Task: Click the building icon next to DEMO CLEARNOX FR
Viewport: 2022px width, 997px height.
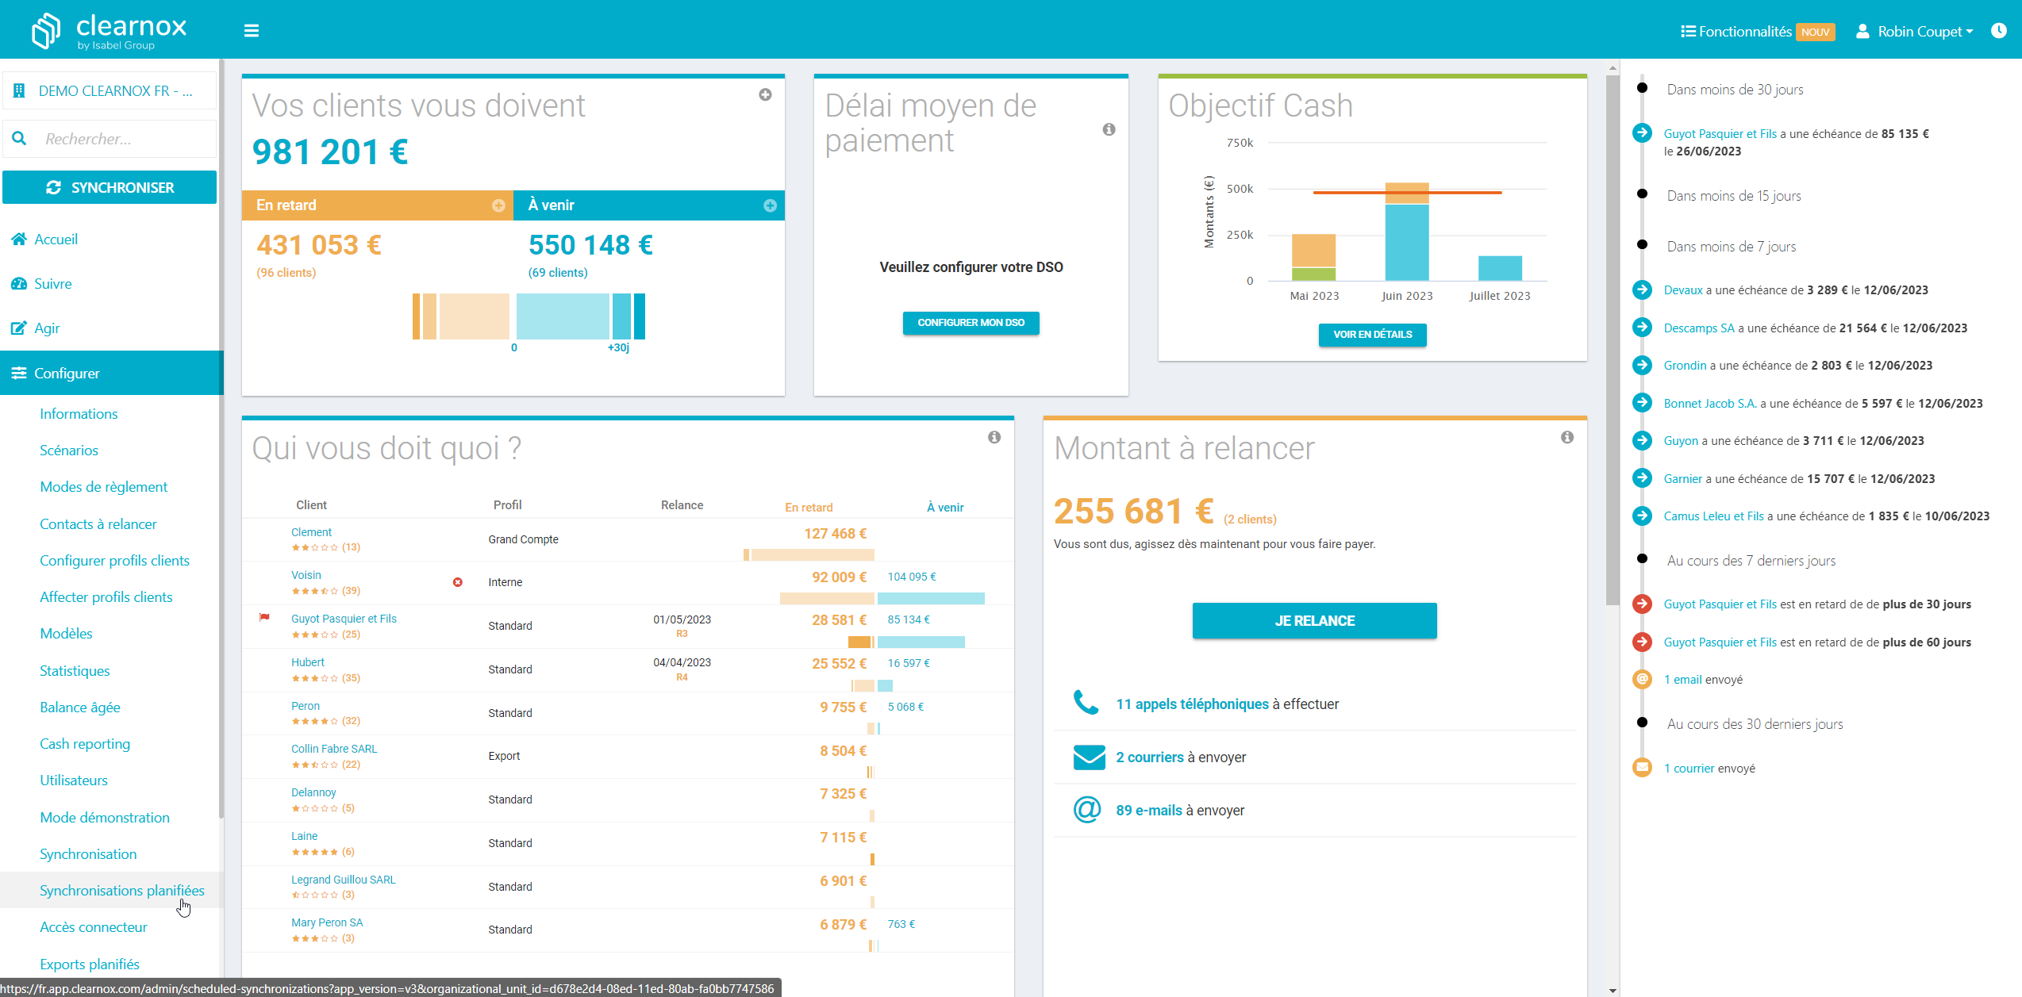Action: [19, 90]
